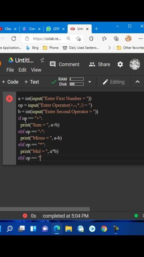Open Google Drive notebook icon
The height and width of the screenshot is (257, 144).
click(11, 60)
